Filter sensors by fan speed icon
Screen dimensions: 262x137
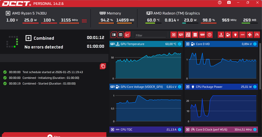[x=250, y=35]
